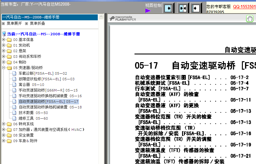
Task: Click the Macromedia FlashPaper logo
Action: [x=123, y=18]
